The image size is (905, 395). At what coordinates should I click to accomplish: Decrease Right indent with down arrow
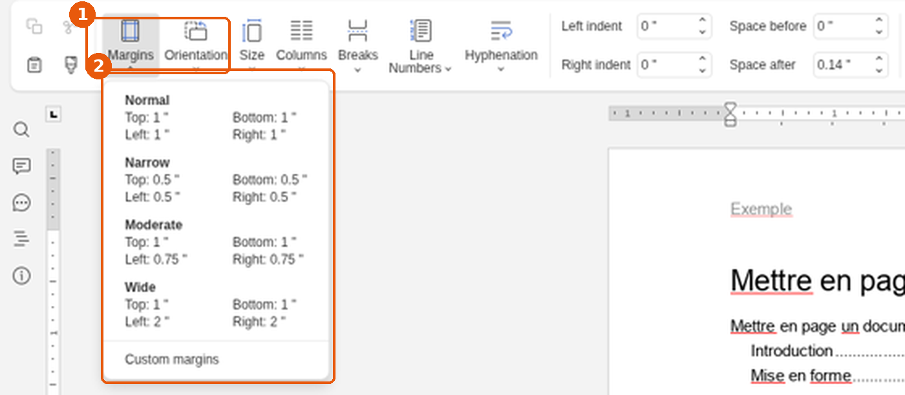703,71
